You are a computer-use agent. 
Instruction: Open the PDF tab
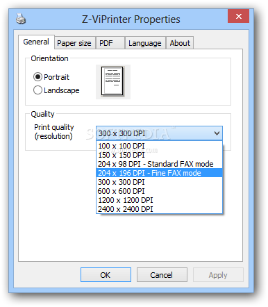point(110,43)
